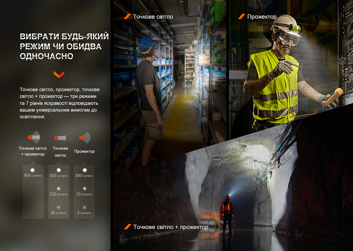Viewport: 353px width, 251px height.
Task: Click the 120 lumens sun icon
Action: pyautogui.click(x=58, y=189)
